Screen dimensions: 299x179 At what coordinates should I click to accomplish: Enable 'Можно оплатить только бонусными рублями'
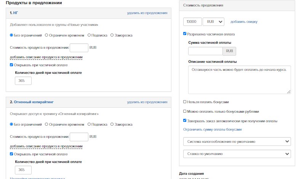point(185,111)
